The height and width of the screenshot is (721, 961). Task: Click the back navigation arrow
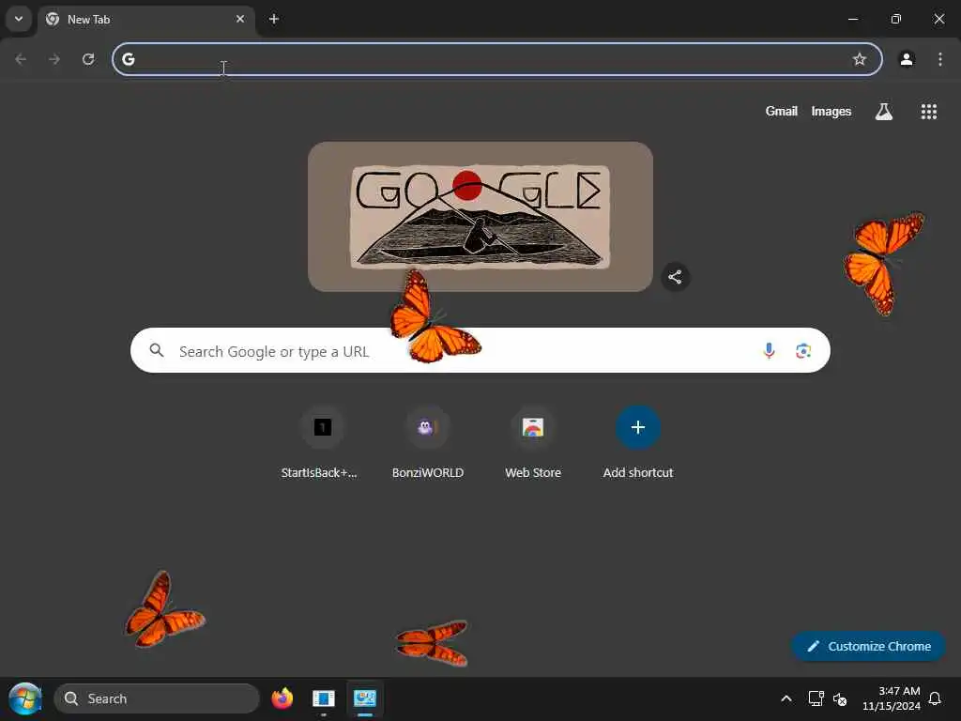pyautogui.click(x=21, y=59)
